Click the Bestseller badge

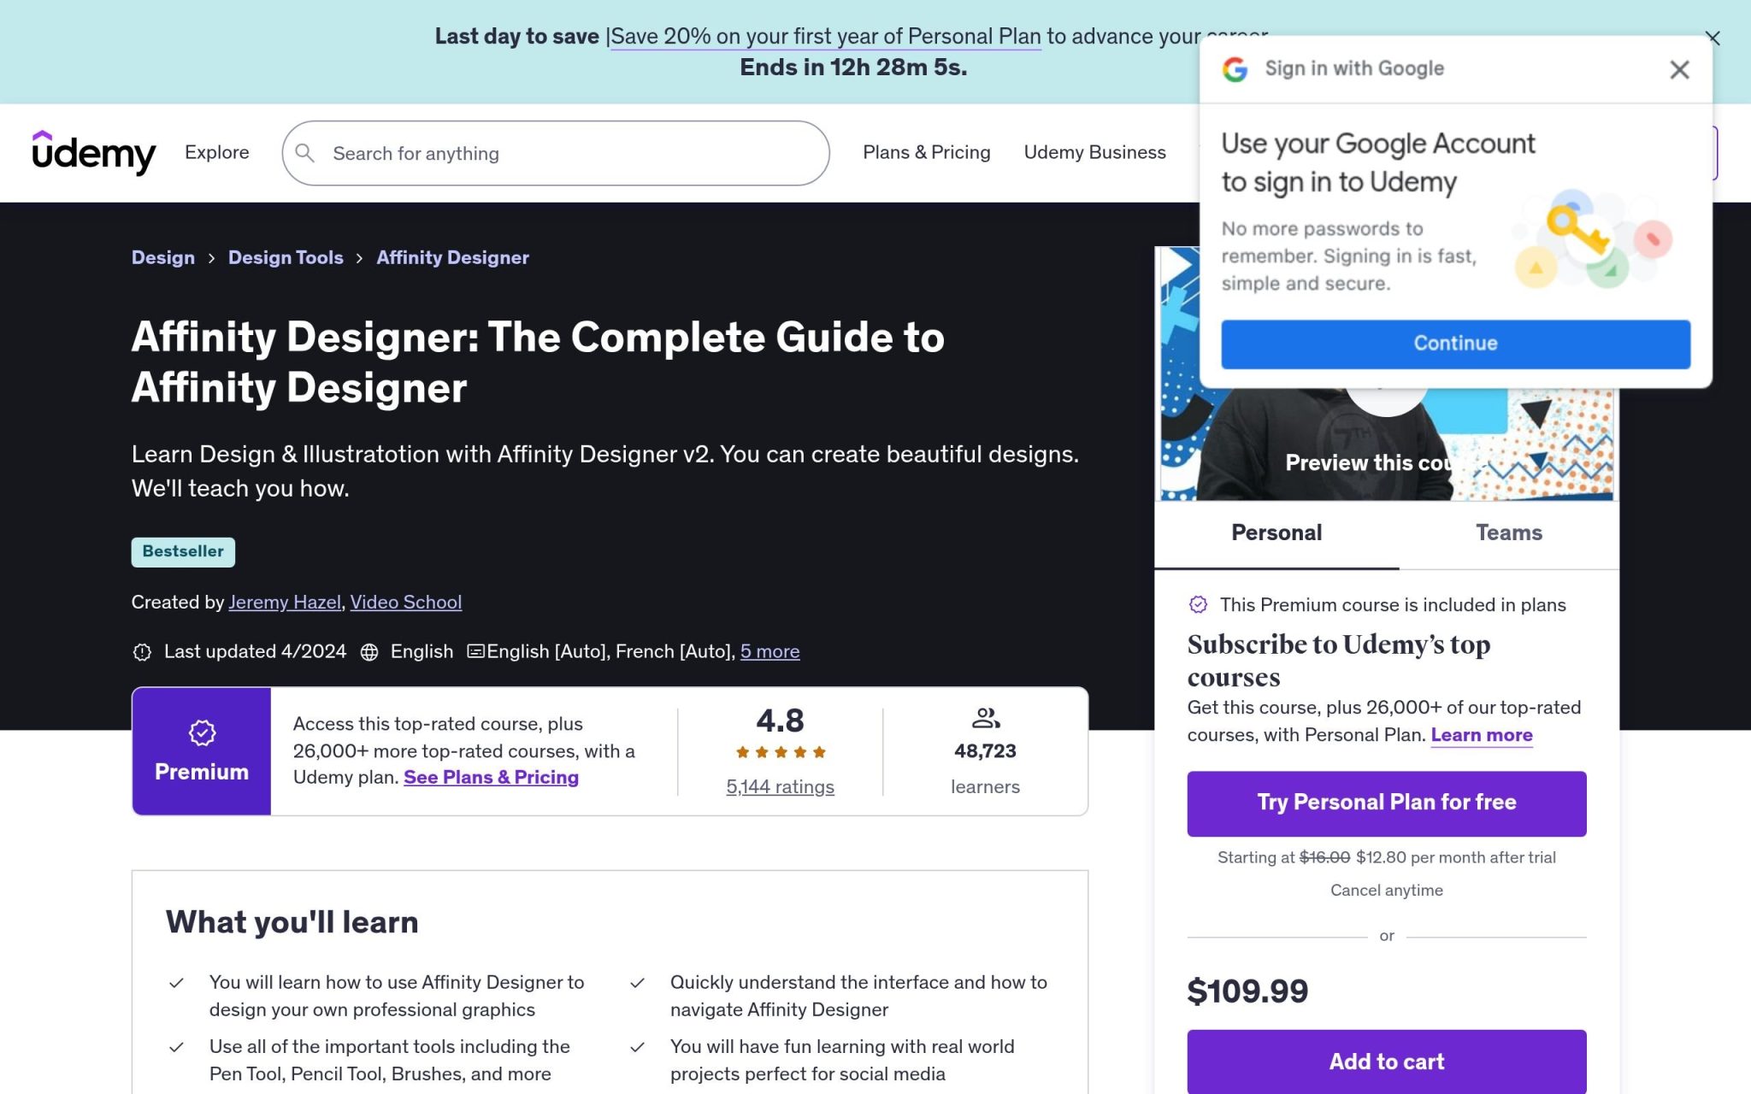183,552
